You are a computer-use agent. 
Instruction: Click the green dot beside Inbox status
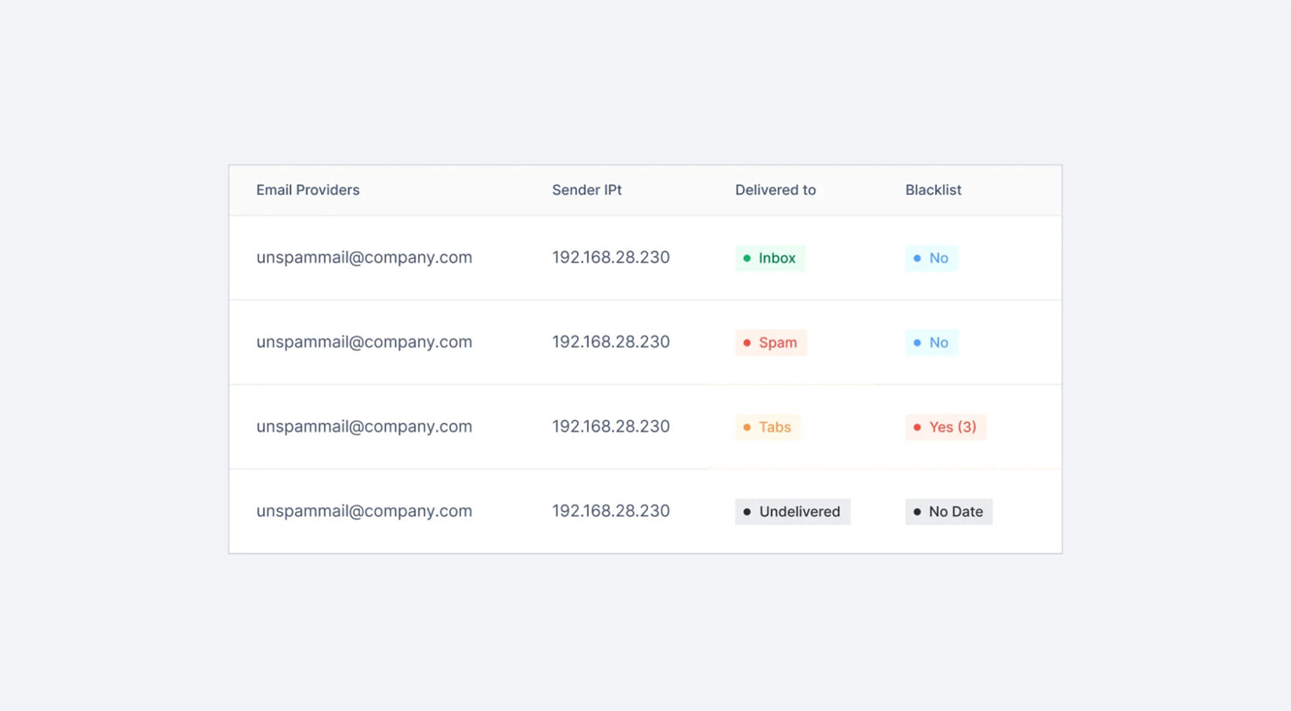(746, 258)
